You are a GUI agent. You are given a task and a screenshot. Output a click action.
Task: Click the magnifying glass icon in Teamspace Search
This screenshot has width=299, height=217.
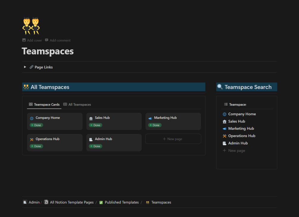click(220, 87)
